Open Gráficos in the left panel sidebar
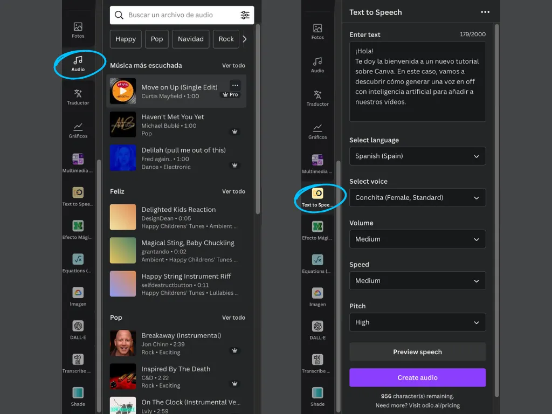 click(x=78, y=130)
